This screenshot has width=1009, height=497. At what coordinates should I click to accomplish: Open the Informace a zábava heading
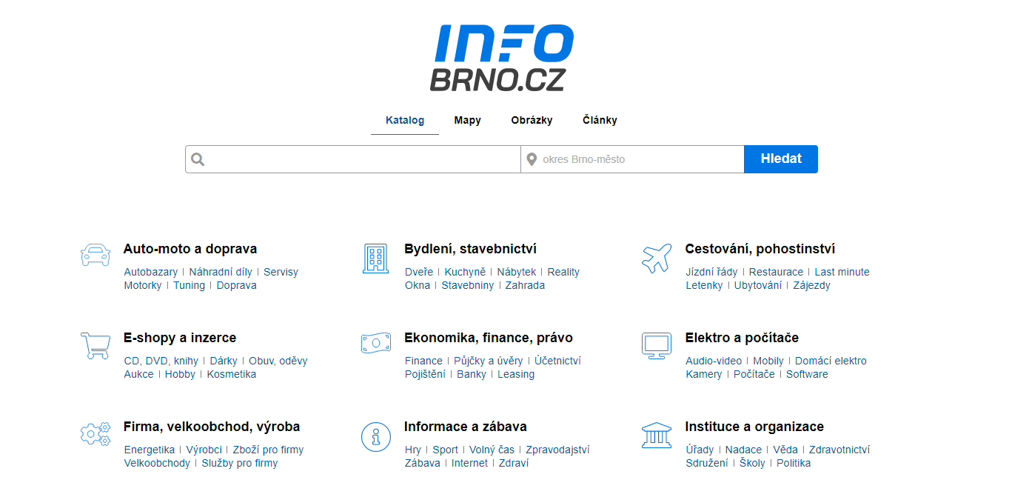pyautogui.click(x=466, y=427)
